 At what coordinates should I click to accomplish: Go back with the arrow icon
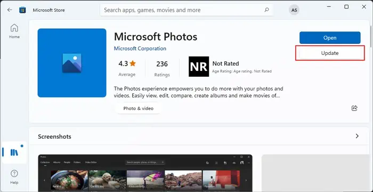[x=10, y=10]
